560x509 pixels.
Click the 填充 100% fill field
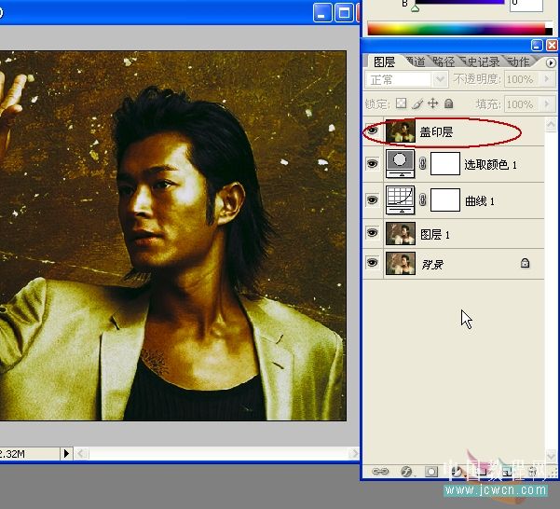point(523,103)
